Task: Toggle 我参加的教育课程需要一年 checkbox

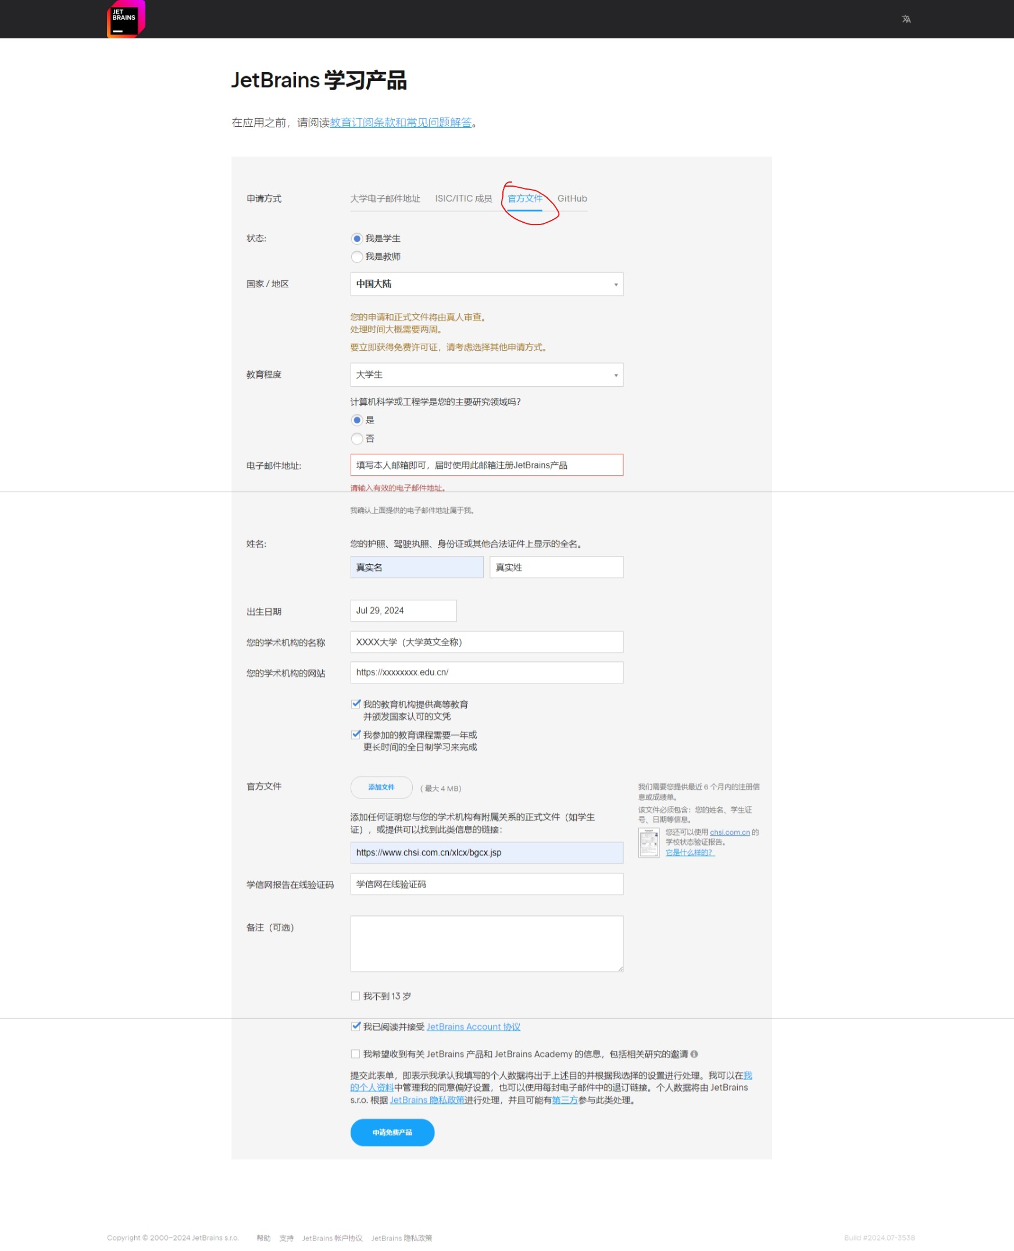Action: [356, 735]
